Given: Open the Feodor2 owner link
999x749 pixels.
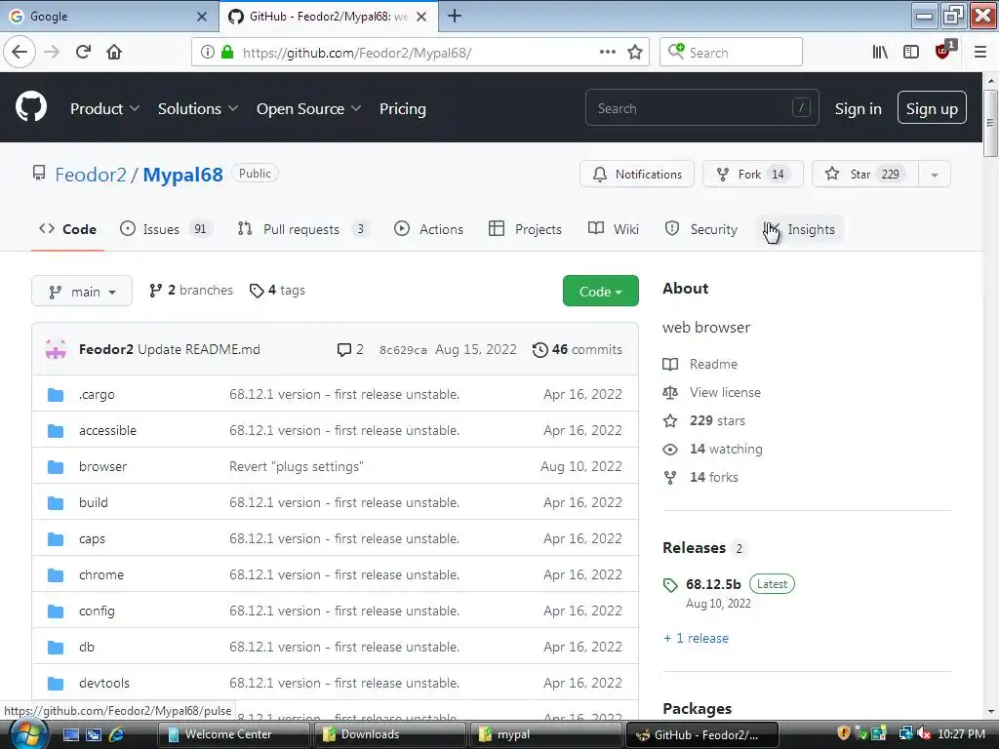Looking at the screenshot, I should pyautogui.click(x=91, y=175).
